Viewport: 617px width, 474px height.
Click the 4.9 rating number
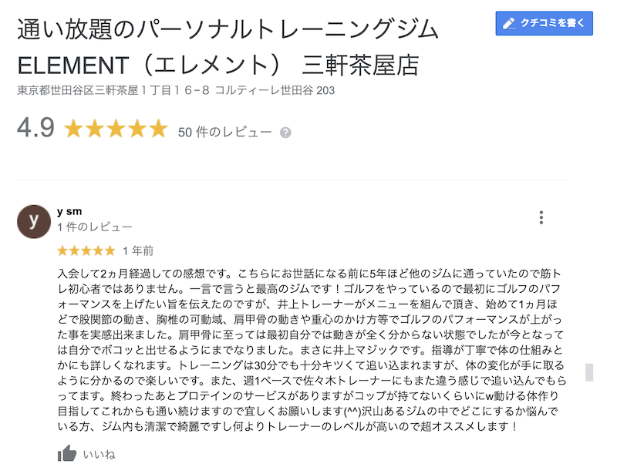pyautogui.click(x=35, y=128)
